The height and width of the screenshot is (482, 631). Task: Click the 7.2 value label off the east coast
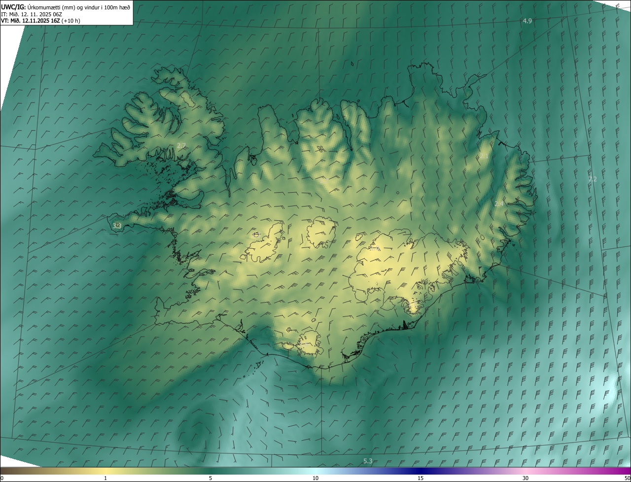click(593, 179)
